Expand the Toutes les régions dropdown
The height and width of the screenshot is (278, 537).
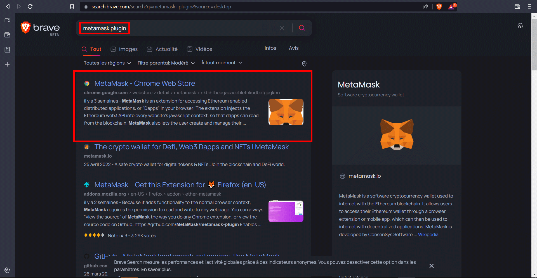point(107,63)
